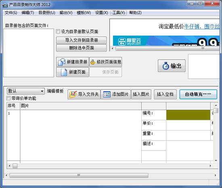
Task: Click the 导入文件夹 import folder icon
Action: 73,95
